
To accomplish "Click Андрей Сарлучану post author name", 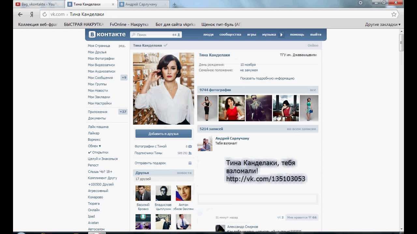I will [232, 138].
